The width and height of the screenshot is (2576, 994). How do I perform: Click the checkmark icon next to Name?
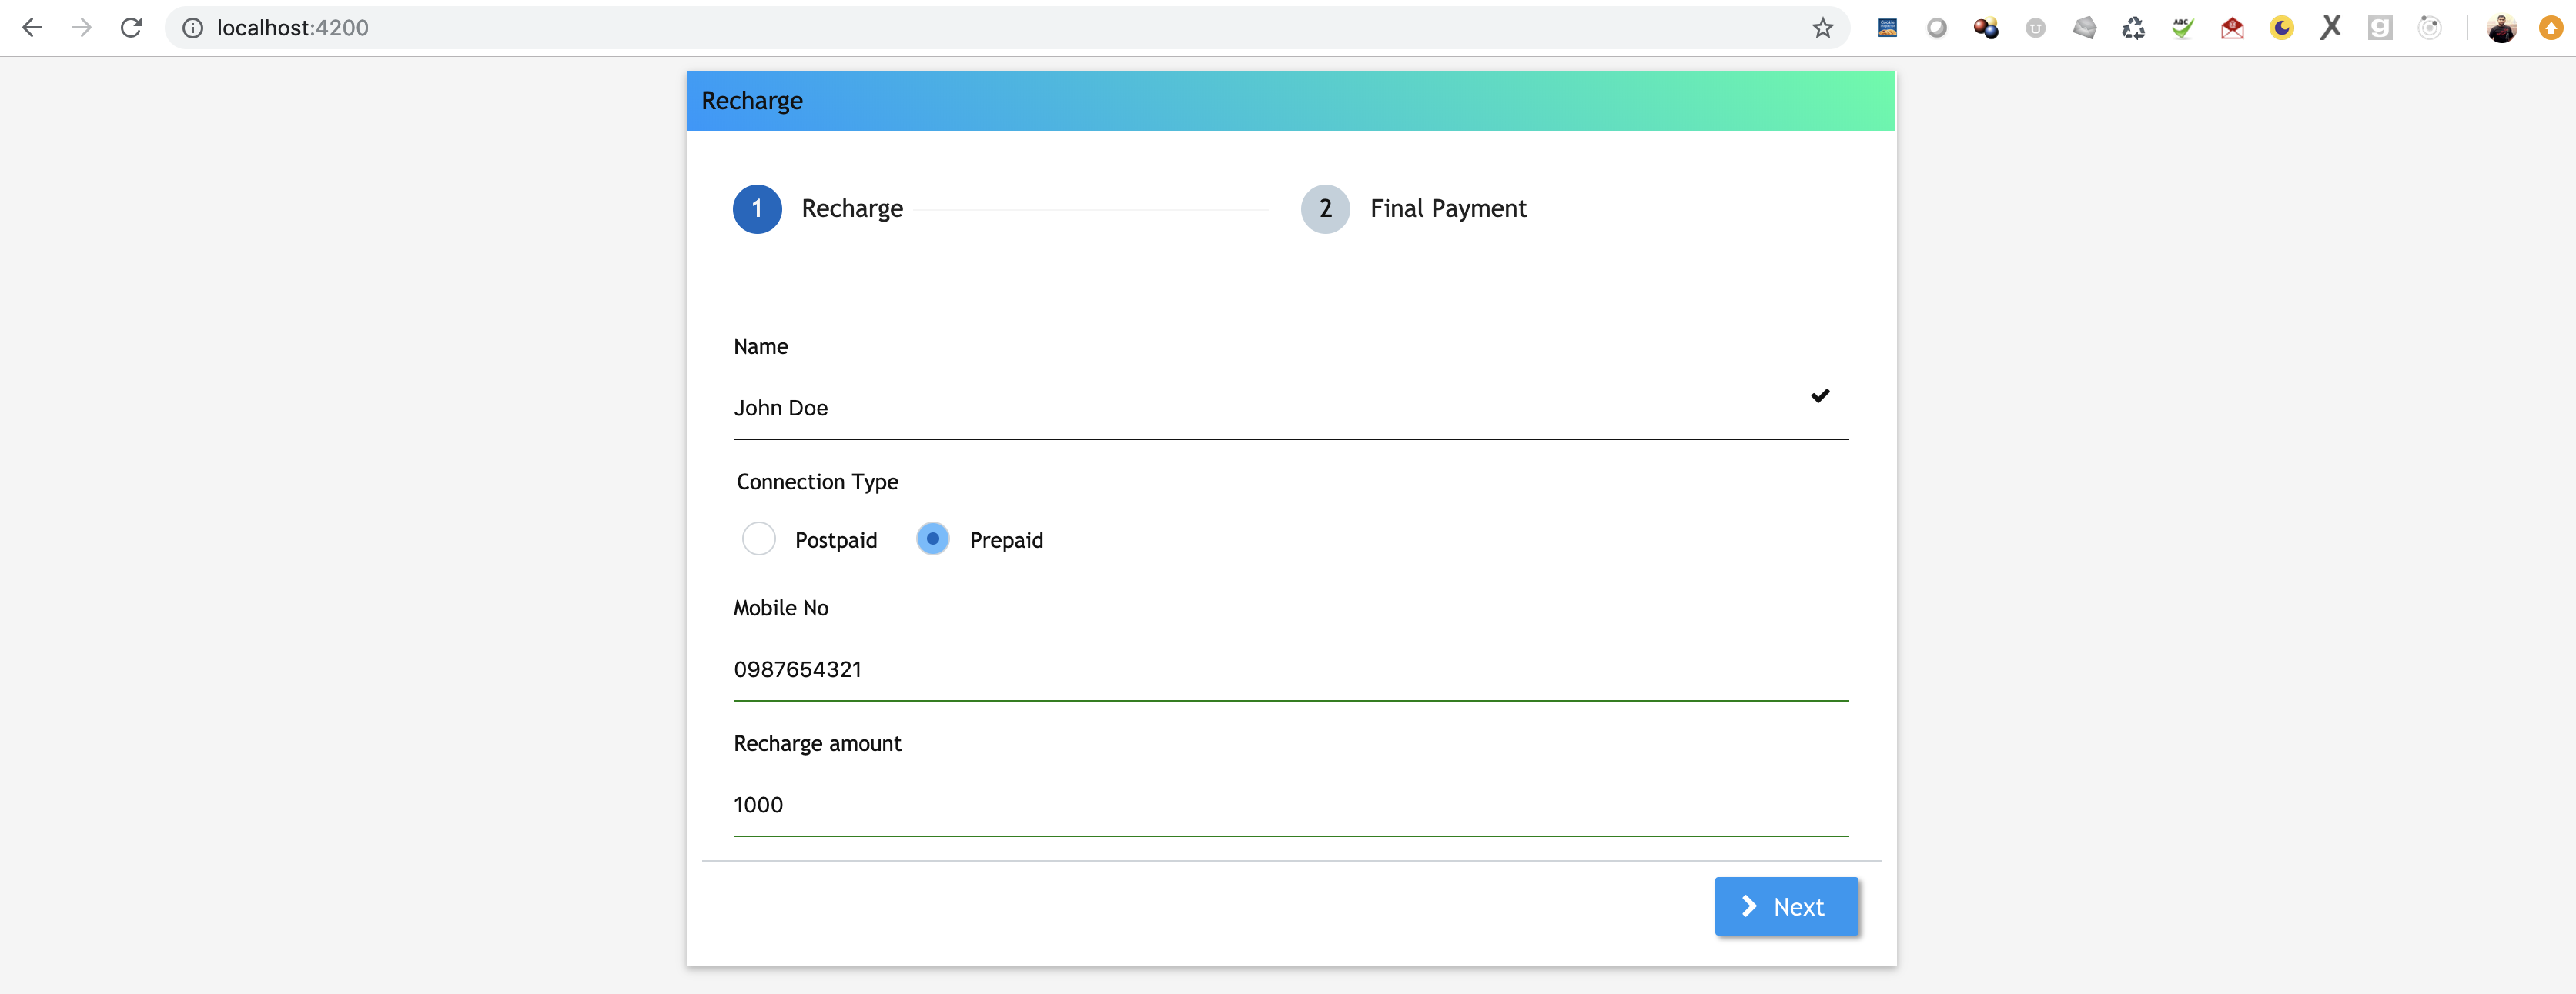(x=1820, y=395)
